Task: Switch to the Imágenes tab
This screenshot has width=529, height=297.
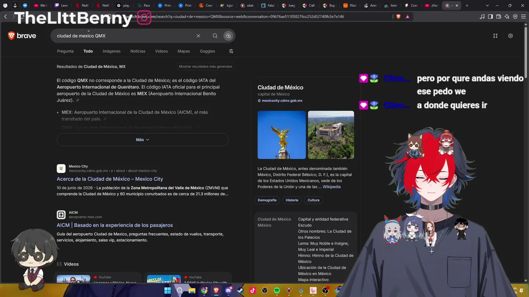Action: point(112,51)
